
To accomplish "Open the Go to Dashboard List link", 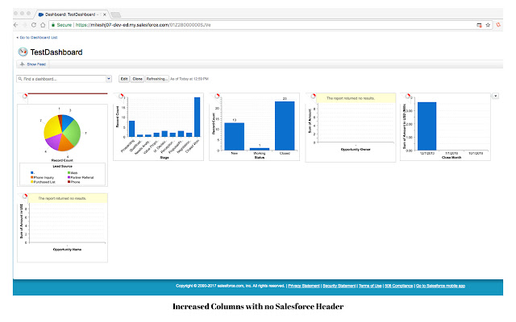I will click(x=37, y=38).
